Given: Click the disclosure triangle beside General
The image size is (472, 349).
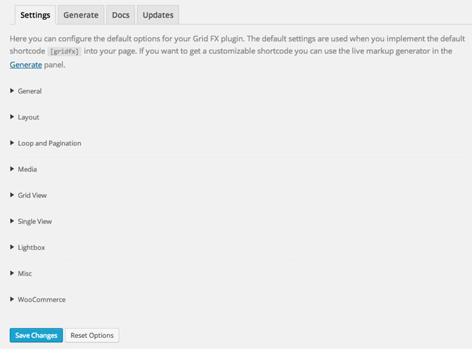Looking at the screenshot, I should pyautogui.click(x=12, y=91).
